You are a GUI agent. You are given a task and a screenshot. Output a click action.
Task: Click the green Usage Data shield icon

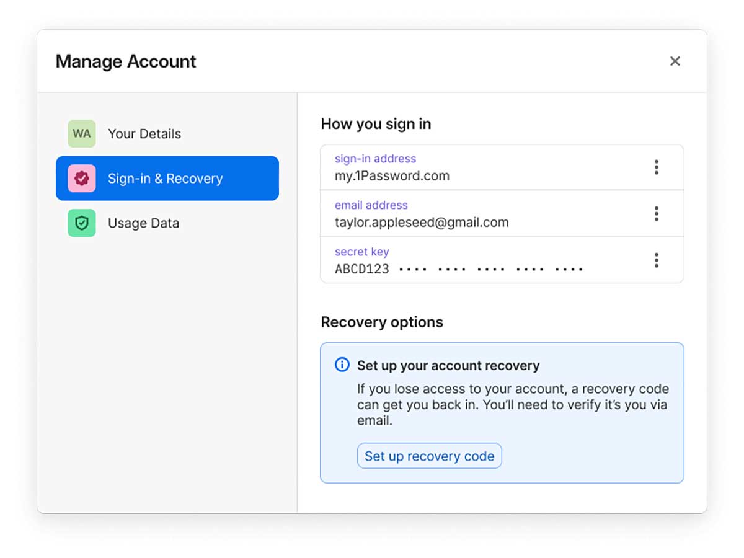[82, 223]
